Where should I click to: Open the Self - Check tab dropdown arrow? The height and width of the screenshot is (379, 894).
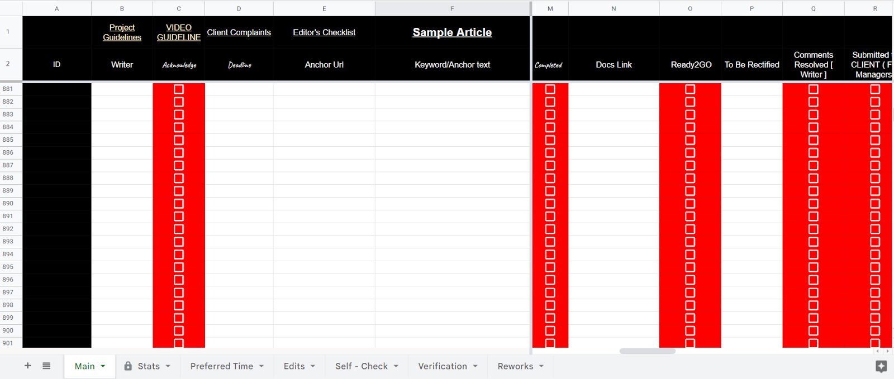point(396,366)
